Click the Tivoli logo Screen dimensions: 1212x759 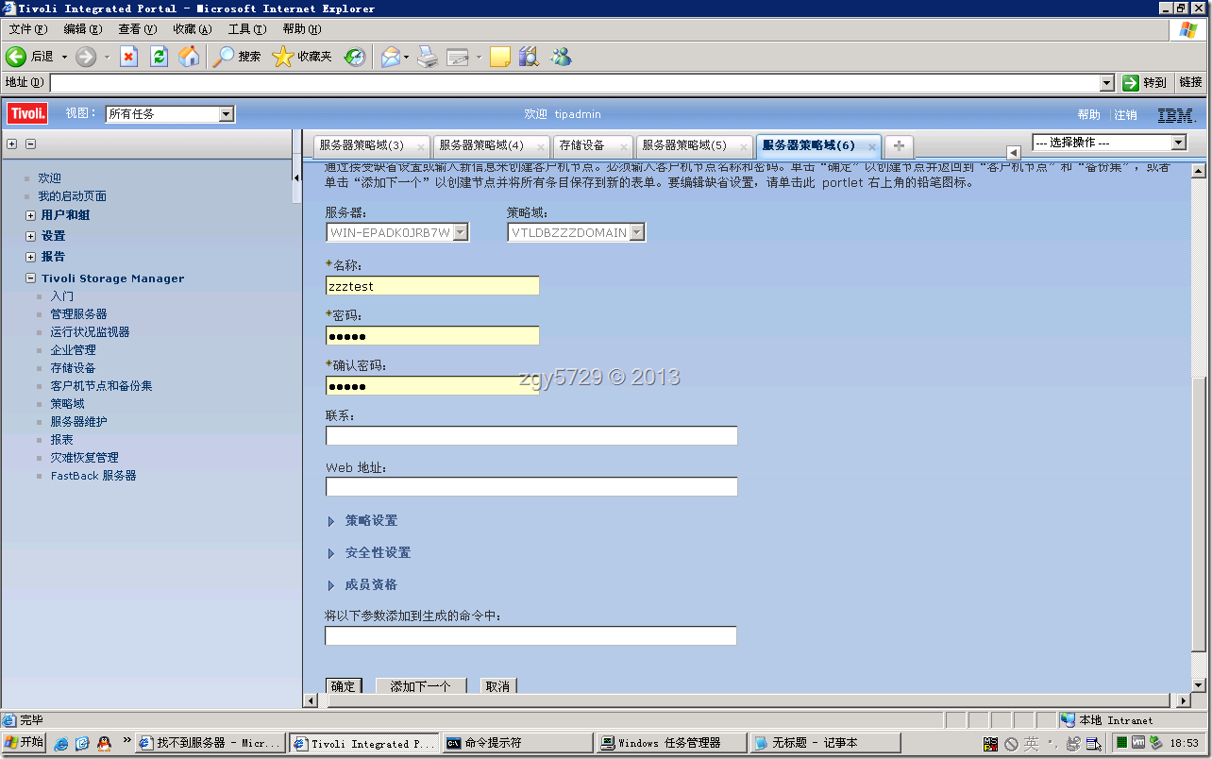[x=28, y=114]
